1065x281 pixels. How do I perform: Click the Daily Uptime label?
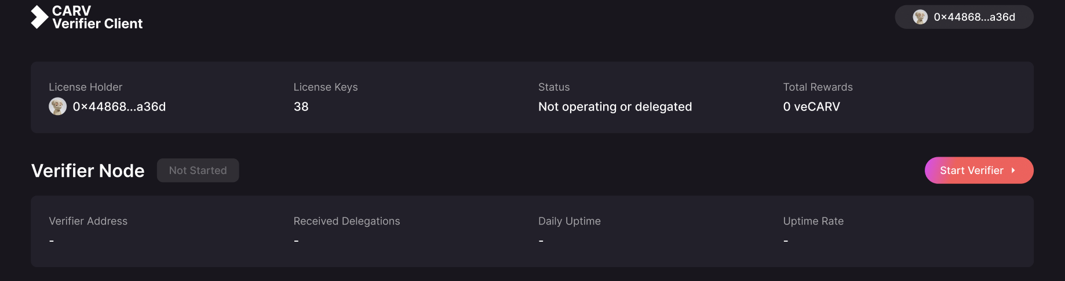[x=570, y=221]
